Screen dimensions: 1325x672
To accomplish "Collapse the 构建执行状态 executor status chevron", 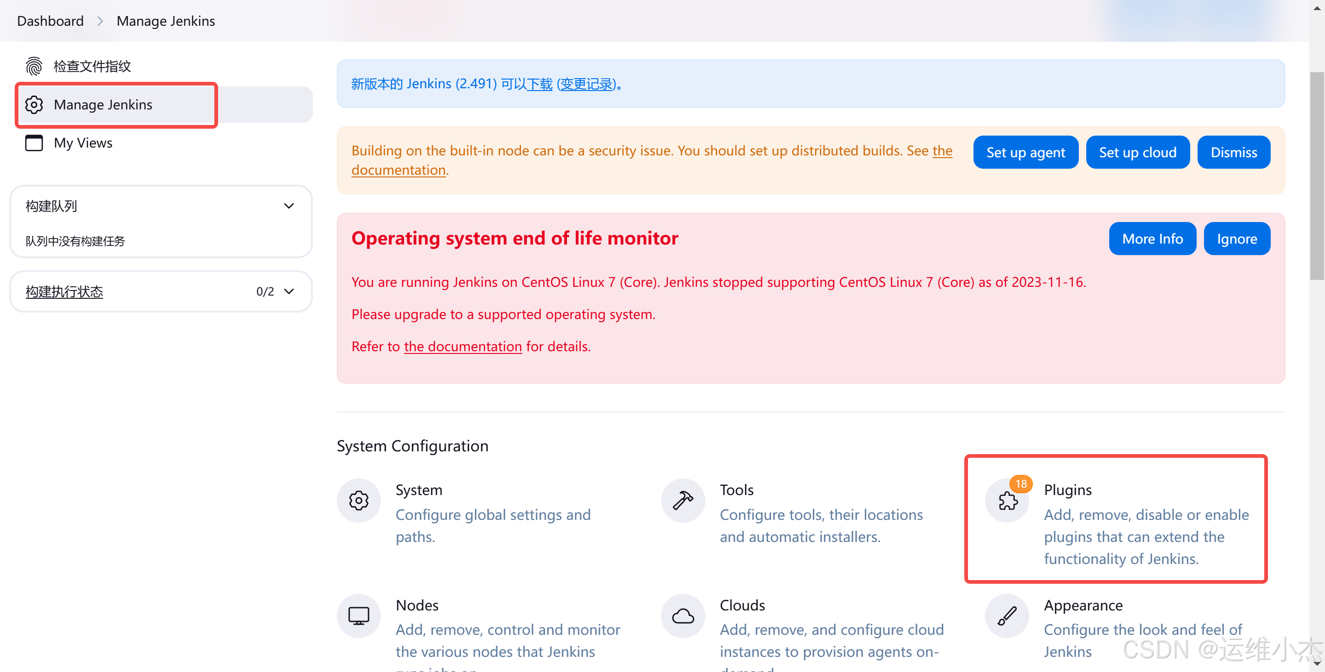I will [289, 291].
